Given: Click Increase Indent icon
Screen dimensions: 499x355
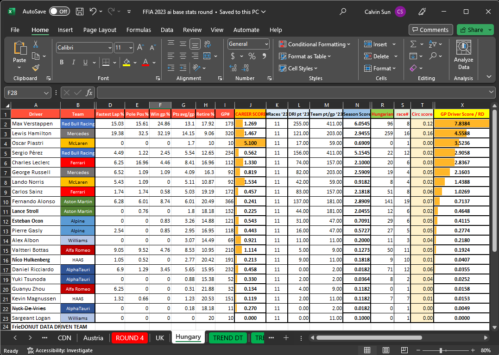Looking at the screenshot, I should tap(183, 68).
